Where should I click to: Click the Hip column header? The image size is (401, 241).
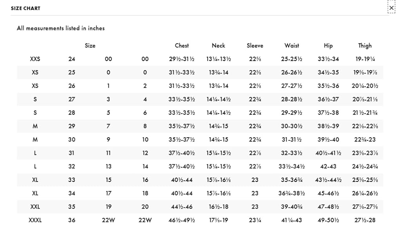tap(328, 45)
